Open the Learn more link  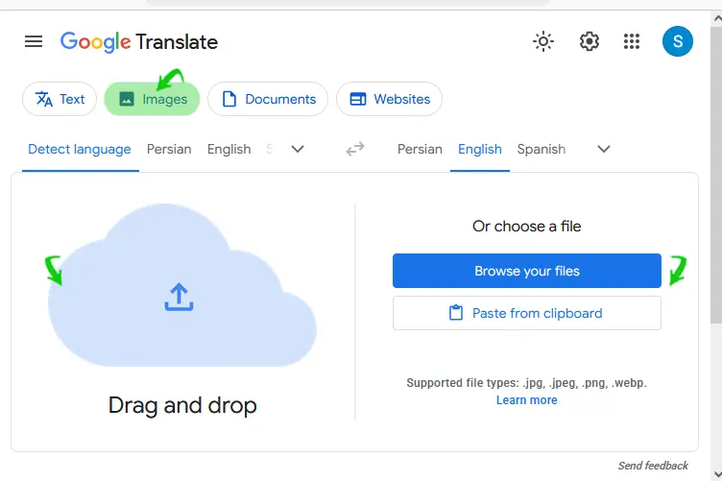[x=527, y=400]
